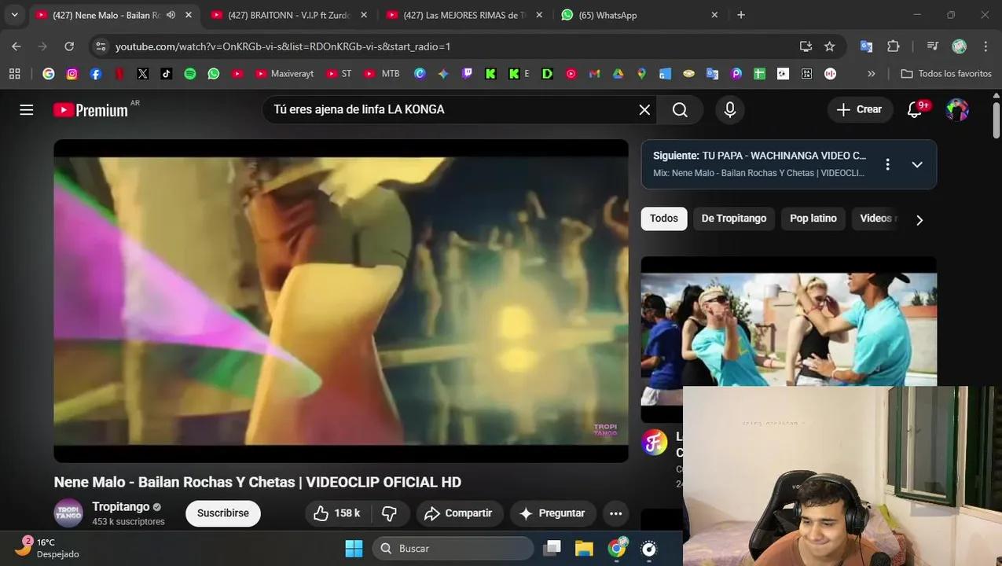Open the Windows Start menu

[354, 549]
